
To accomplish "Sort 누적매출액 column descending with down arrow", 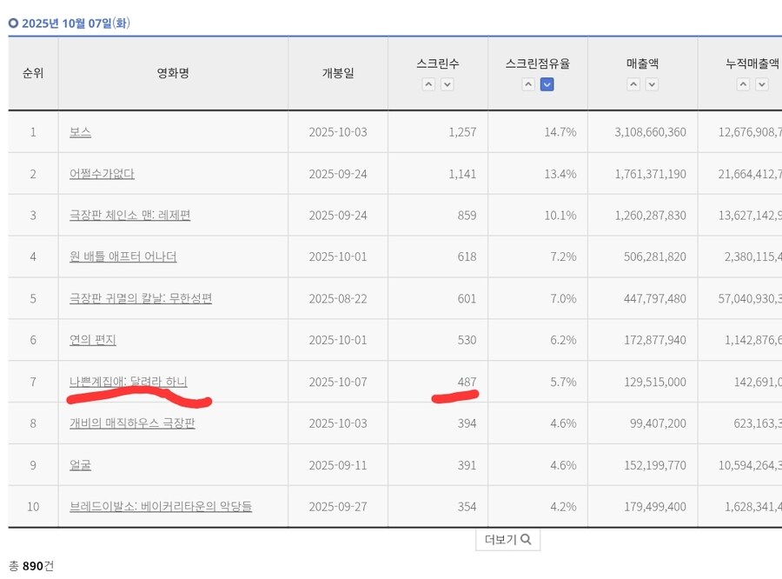I will tap(761, 84).
